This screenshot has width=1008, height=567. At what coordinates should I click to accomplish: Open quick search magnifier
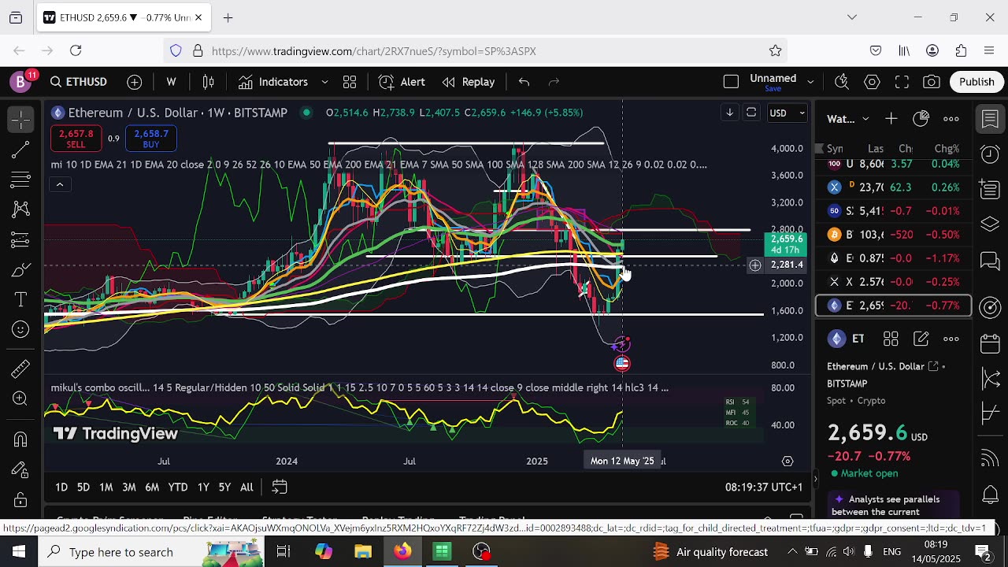(x=842, y=82)
